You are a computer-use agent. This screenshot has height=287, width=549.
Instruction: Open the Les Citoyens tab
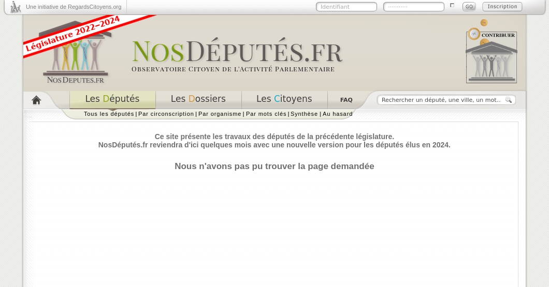(x=284, y=99)
